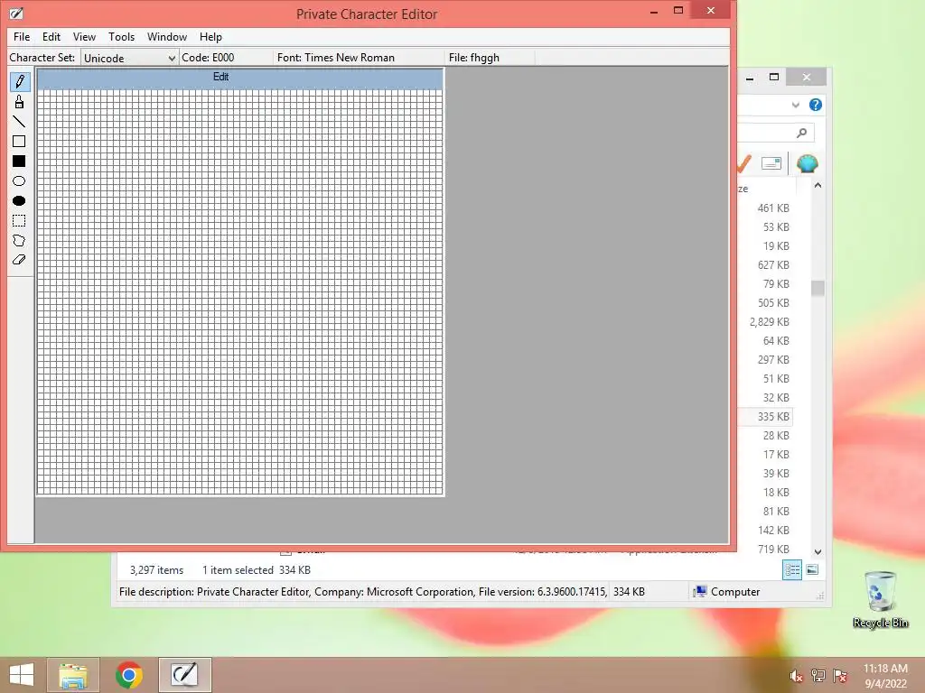
Task: Click the Explorer vertical scrollbar thumb
Action: tap(818, 288)
